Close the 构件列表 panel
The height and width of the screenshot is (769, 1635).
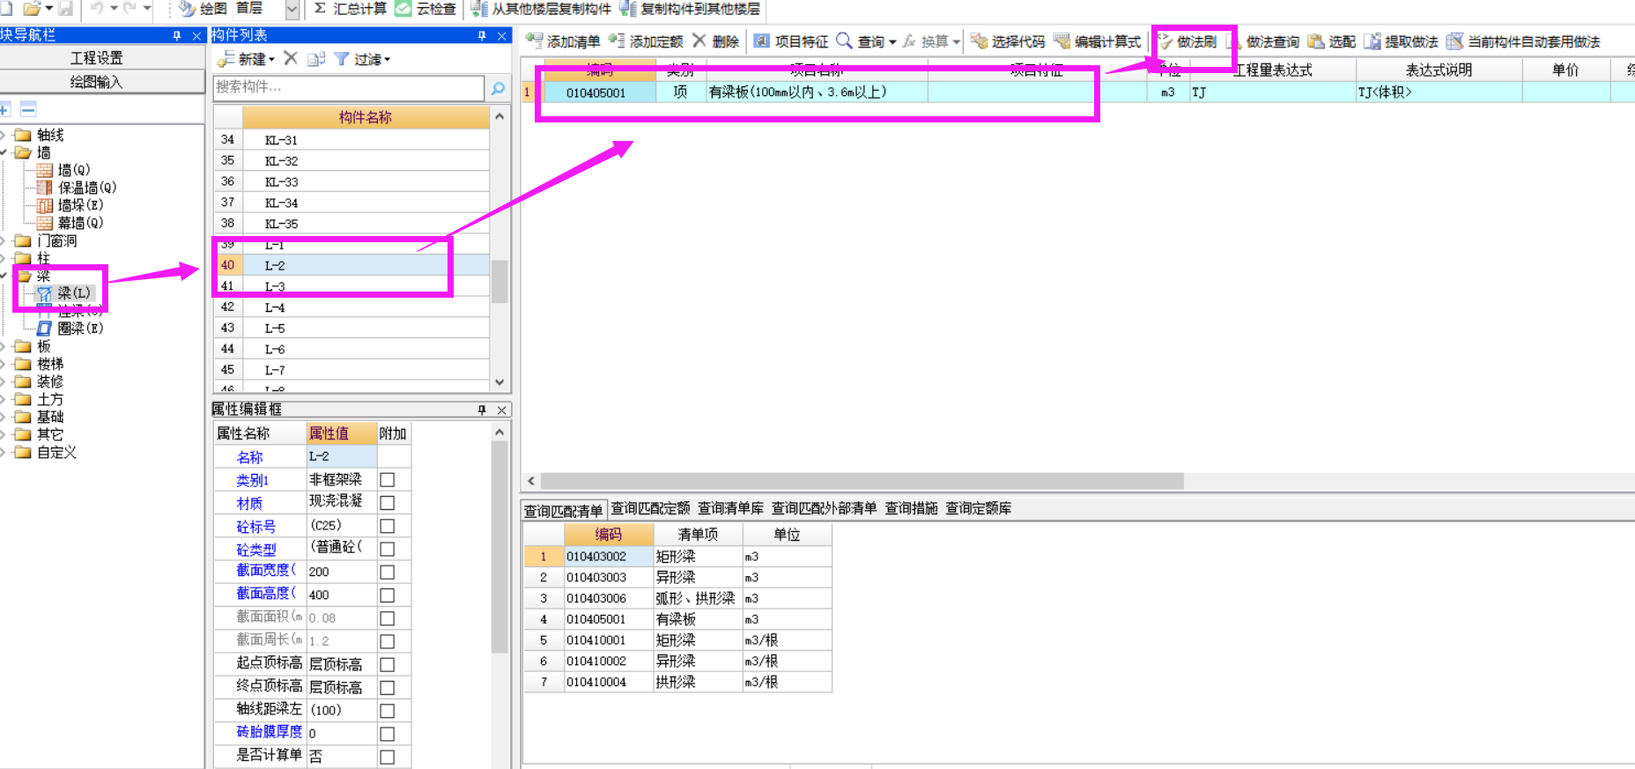[x=501, y=35]
